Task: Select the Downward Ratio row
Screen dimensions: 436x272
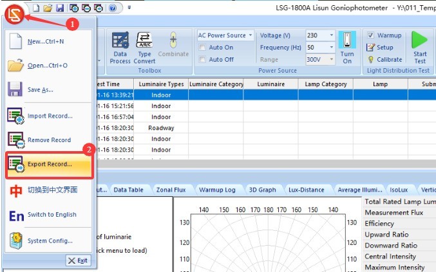Action: point(399,246)
